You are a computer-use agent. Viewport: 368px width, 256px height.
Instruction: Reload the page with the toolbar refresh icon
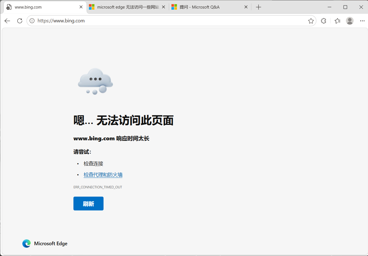[x=20, y=21]
